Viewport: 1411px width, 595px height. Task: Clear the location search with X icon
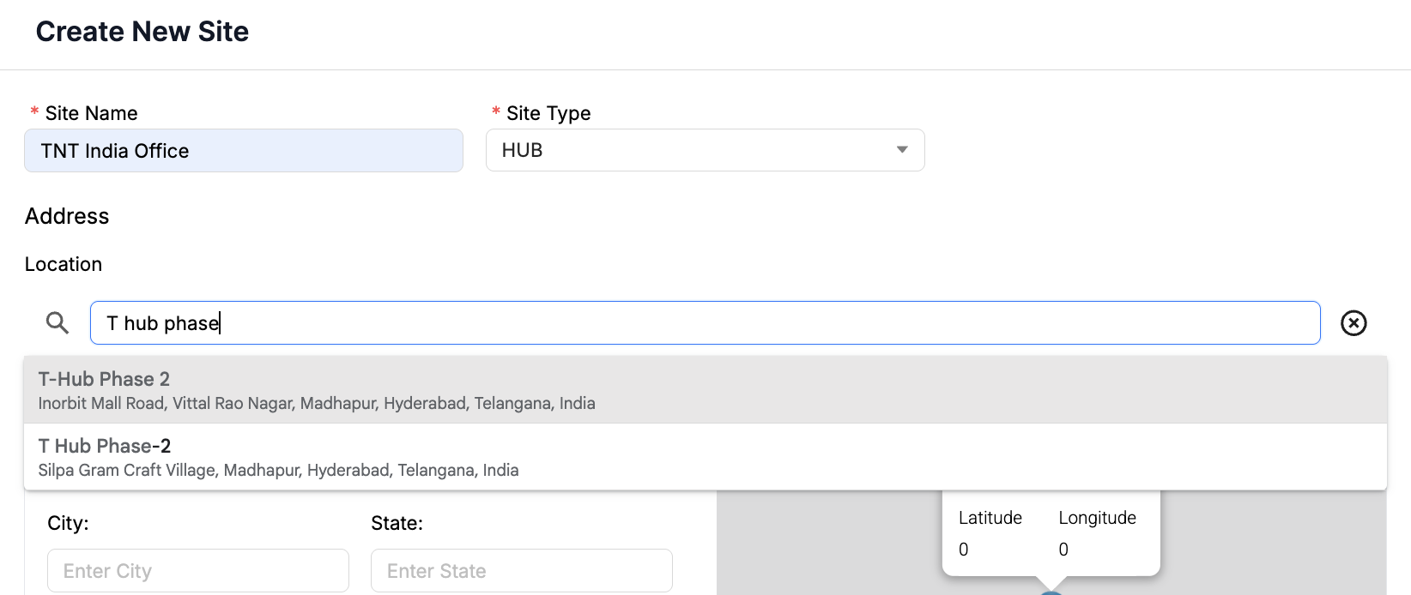tap(1353, 323)
